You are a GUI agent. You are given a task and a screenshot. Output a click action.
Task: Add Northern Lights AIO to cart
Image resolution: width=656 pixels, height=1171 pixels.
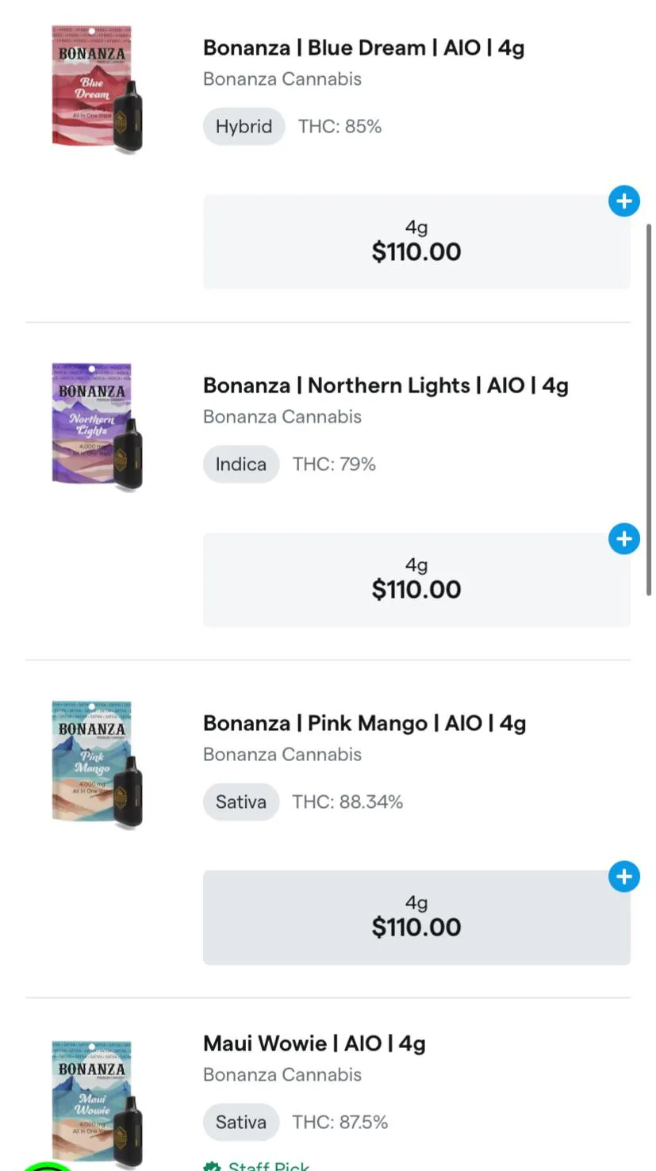pyautogui.click(x=623, y=539)
